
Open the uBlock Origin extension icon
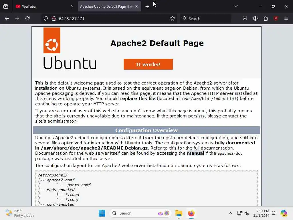276,18
